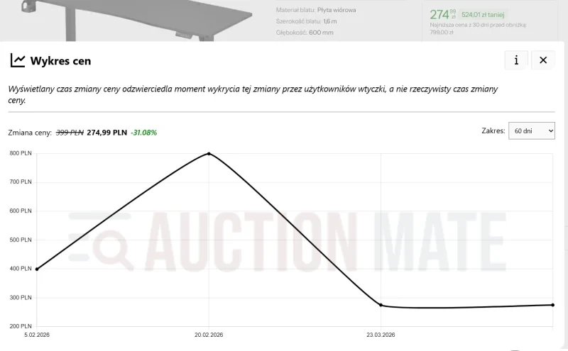This screenshot has height=351, width=568.
Task: Click the last data point on the chart line
Action: pyautogui.click(x=552, y=305)
